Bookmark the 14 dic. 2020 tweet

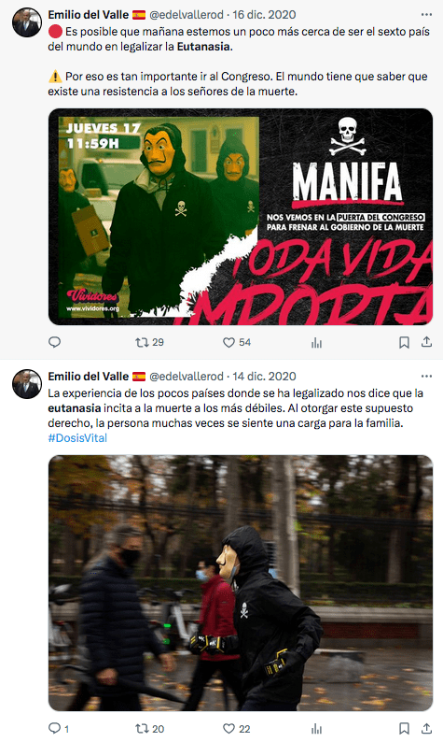404,728
